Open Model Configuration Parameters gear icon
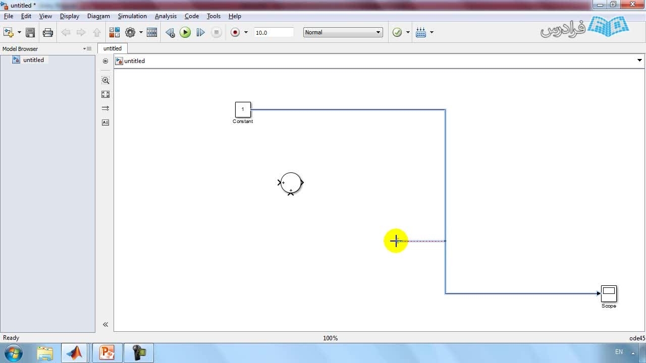The width and height of the screenshot is (646, 363). pos(130,32)
